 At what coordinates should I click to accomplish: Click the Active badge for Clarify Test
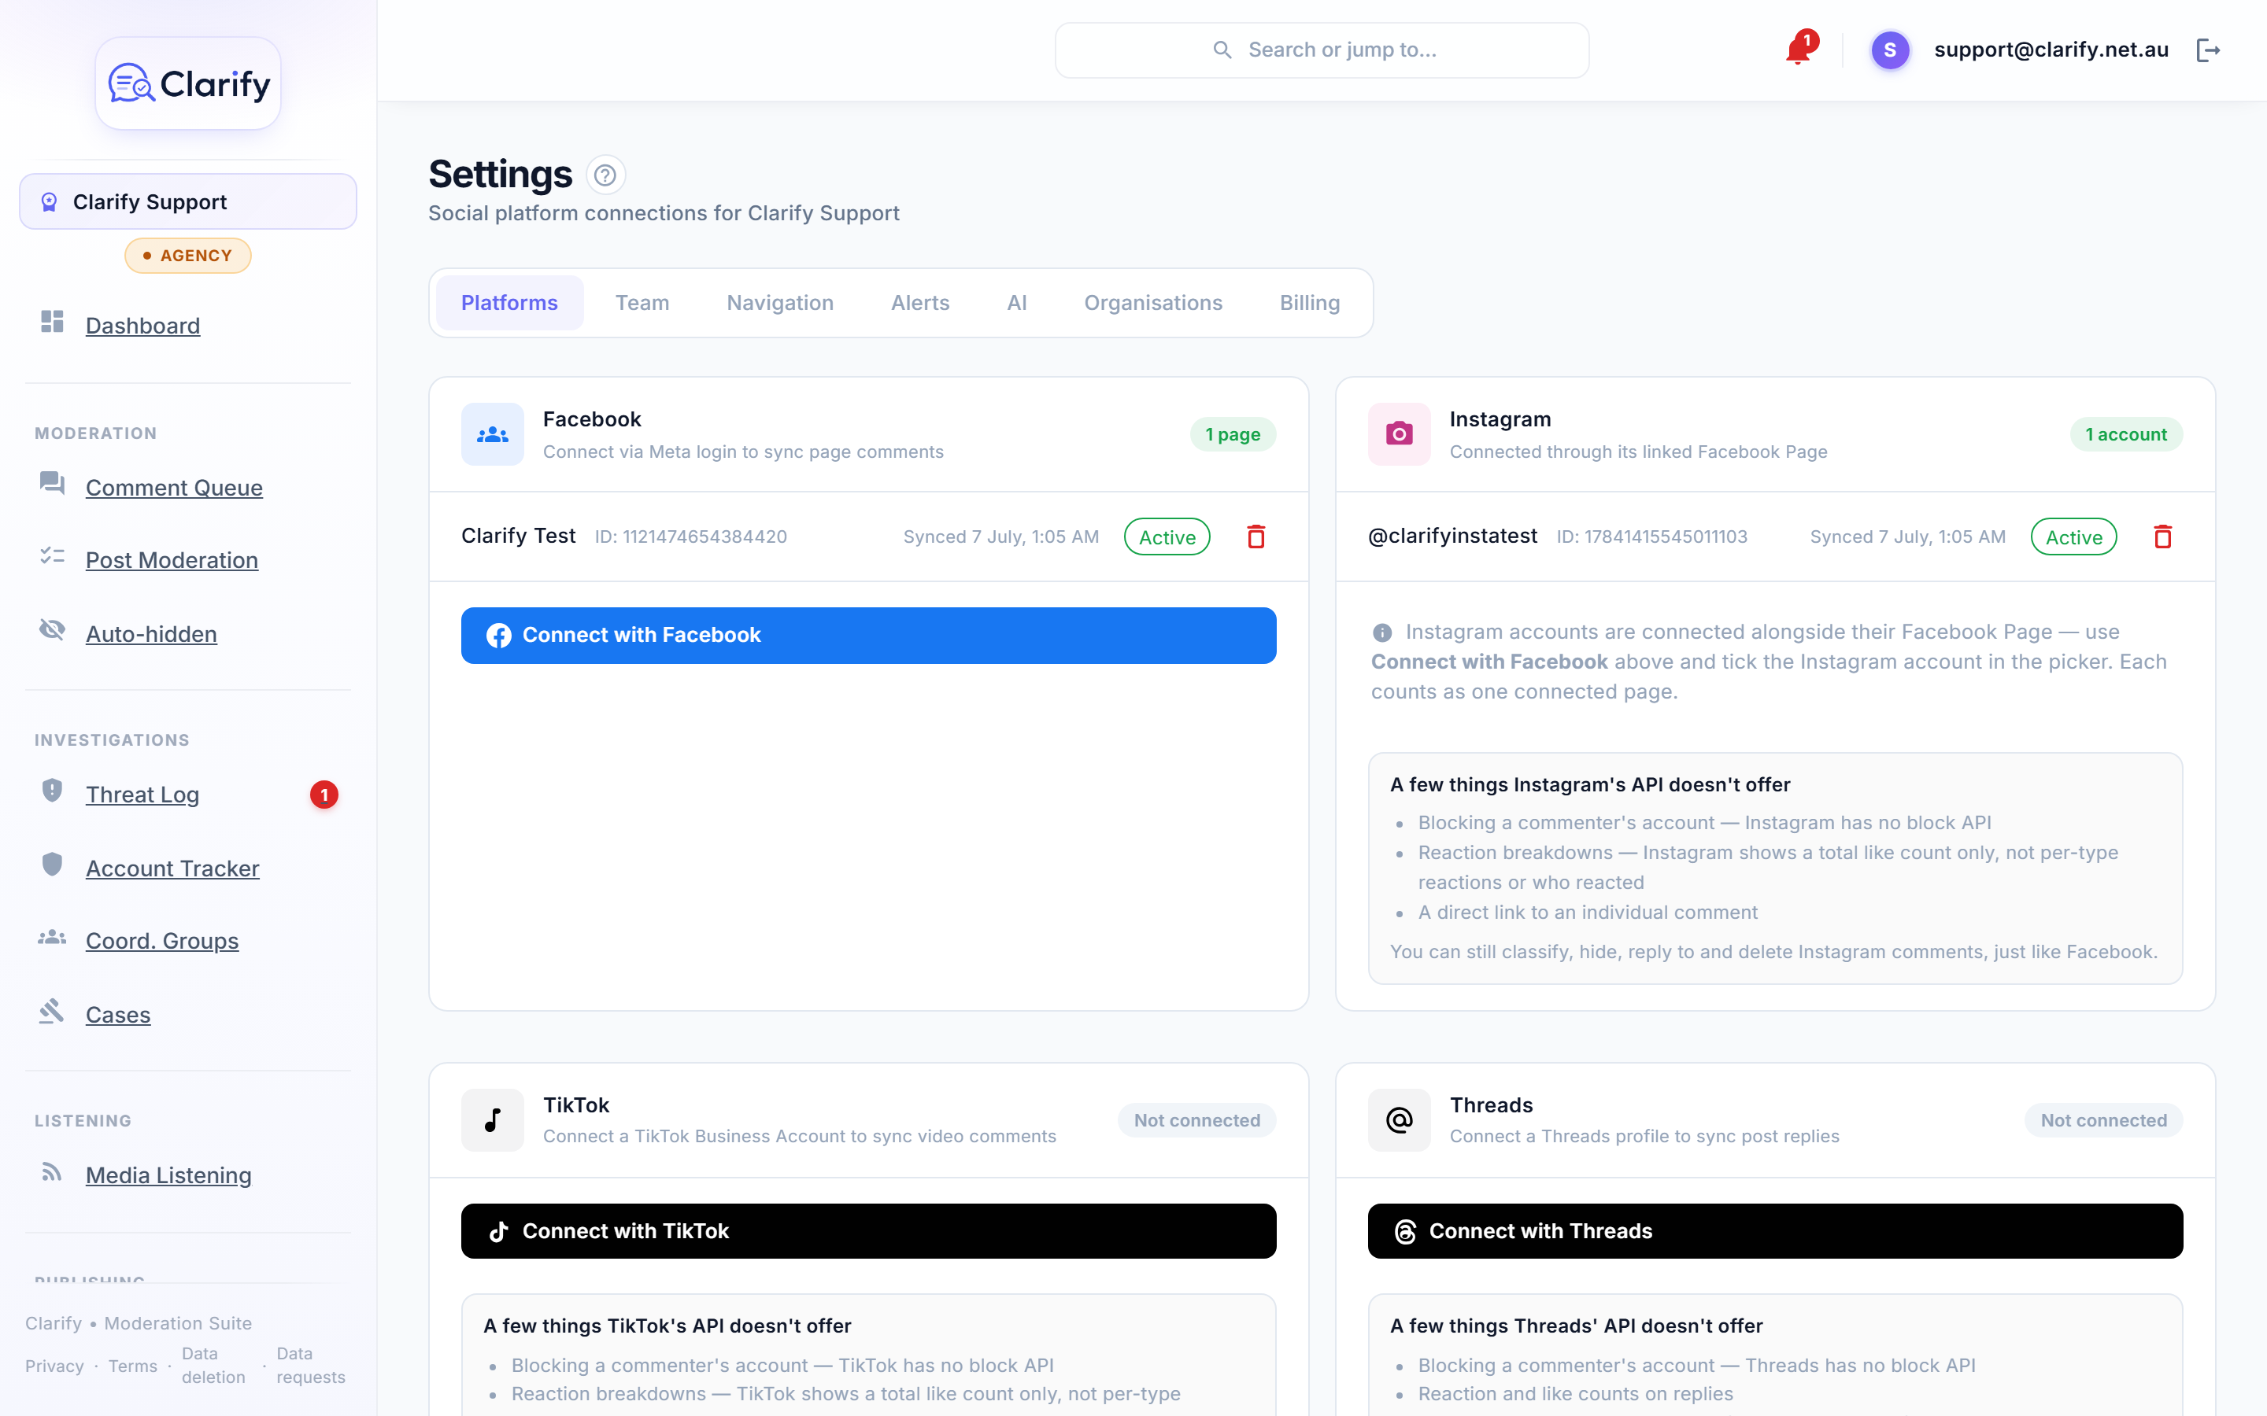1167,537
